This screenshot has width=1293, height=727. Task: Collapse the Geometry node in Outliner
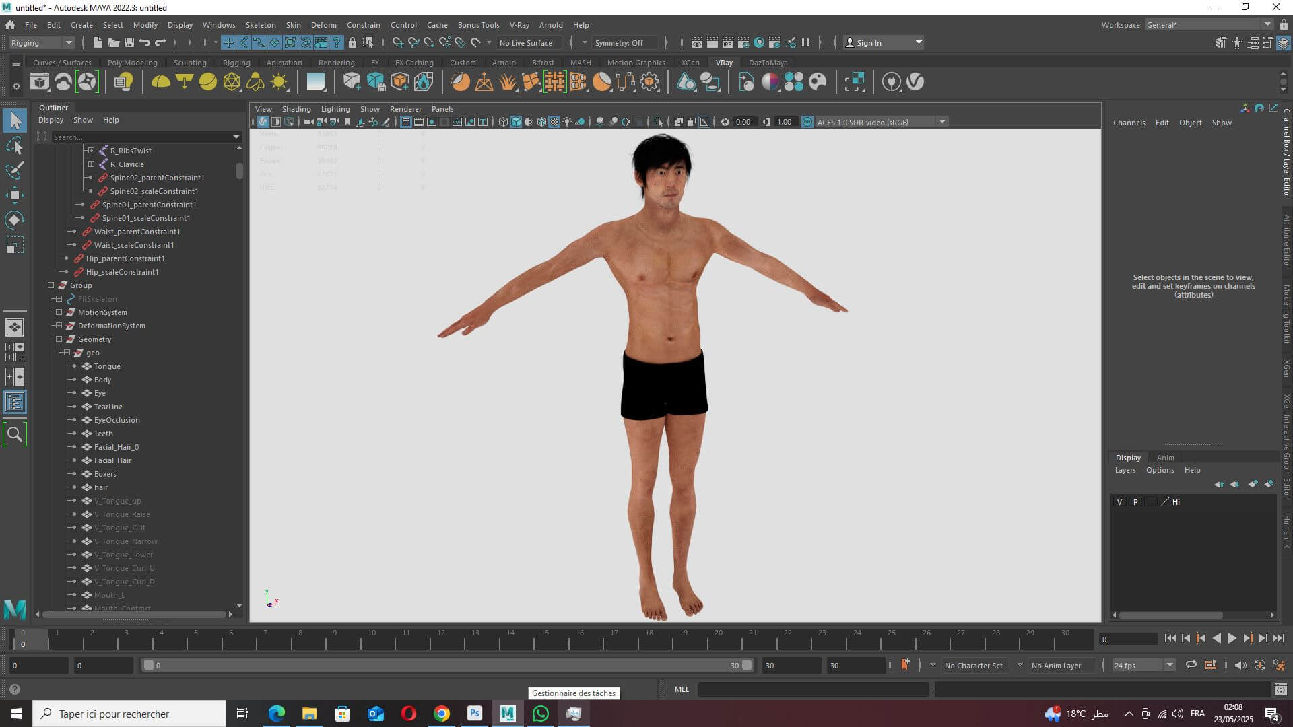point(59,339)
